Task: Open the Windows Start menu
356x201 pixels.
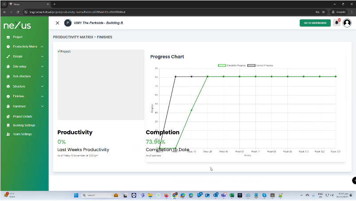Action: pos(75,195)
